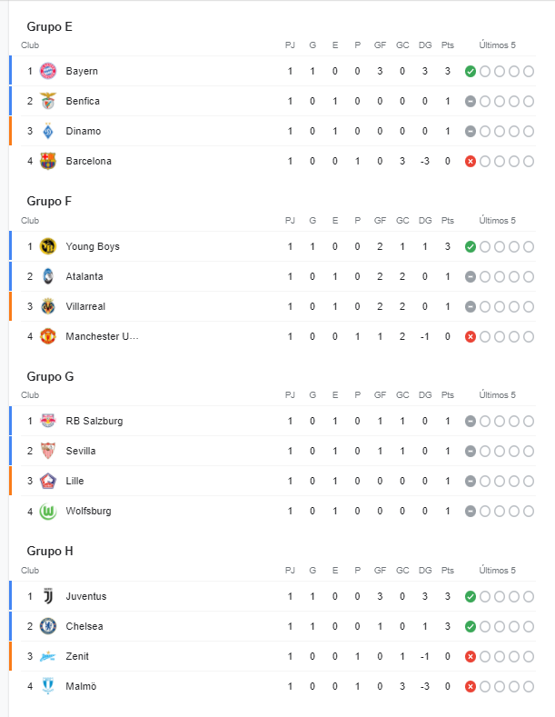Click the Juventus club logo
This screenshot has width=555, height=717.
48,596
